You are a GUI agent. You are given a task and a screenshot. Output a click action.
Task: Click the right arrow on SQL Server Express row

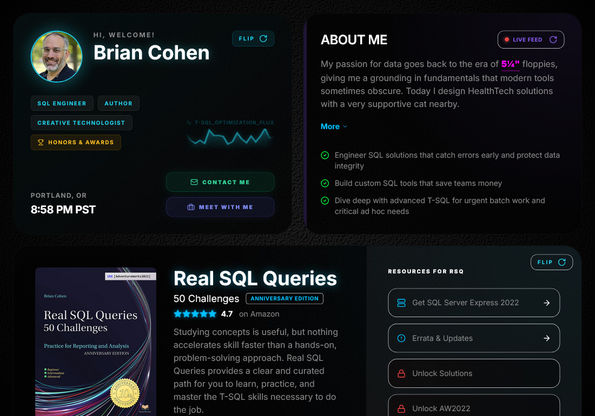[x=546, y=303]
